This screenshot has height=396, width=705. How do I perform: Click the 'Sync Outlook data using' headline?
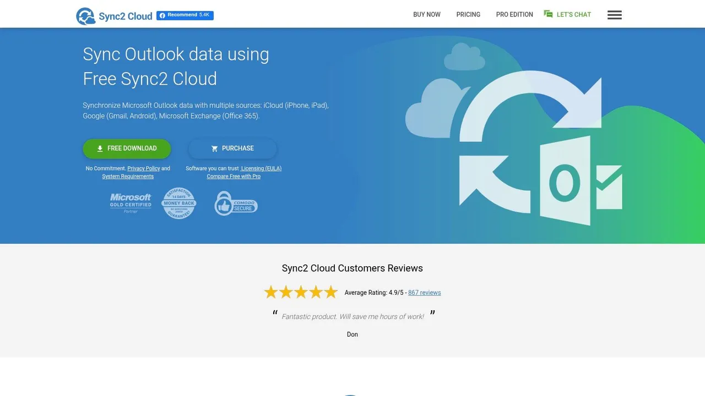point(176,54)
